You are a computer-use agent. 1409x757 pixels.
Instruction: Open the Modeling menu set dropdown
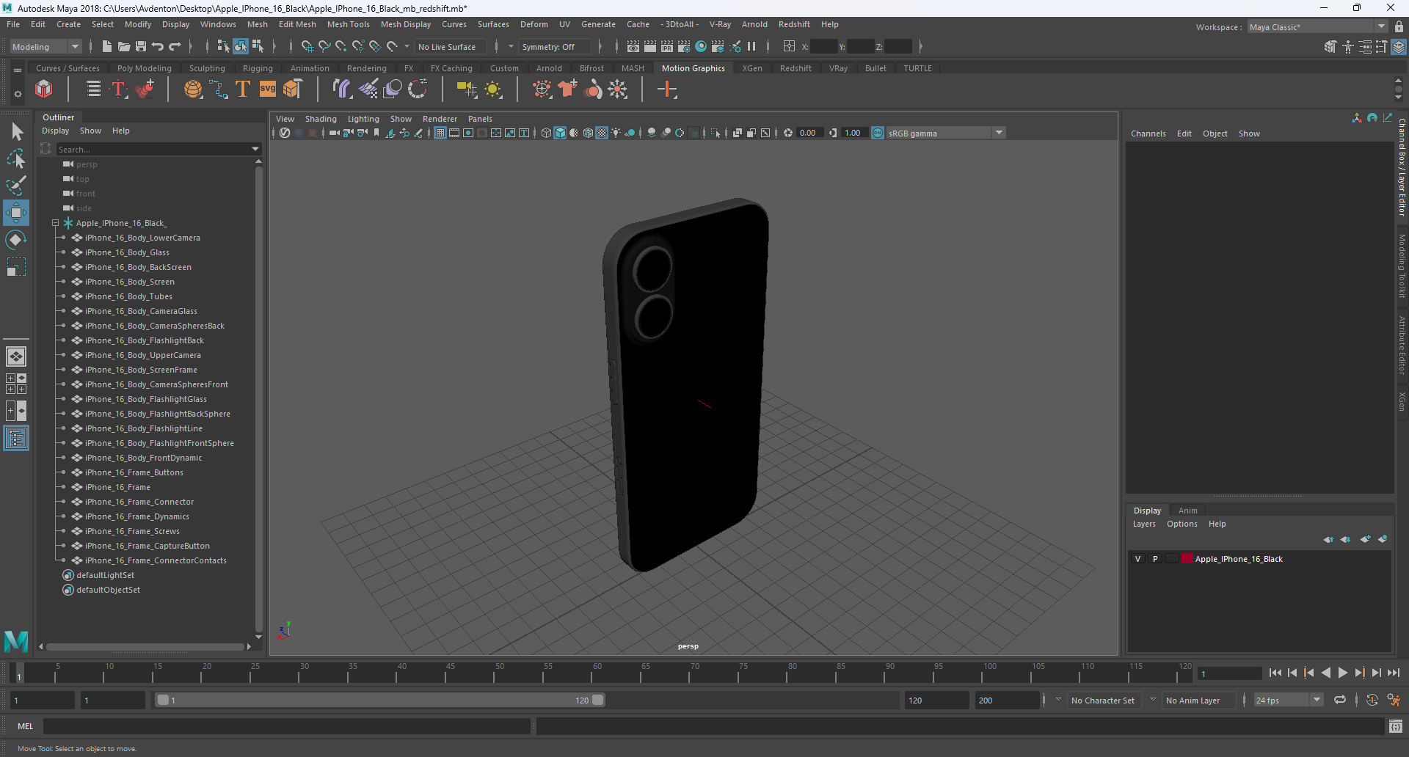45,46
